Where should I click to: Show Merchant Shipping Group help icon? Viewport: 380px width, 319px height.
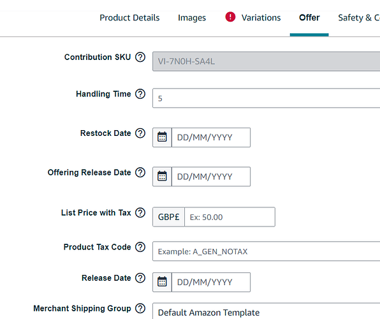coord(140,308)
